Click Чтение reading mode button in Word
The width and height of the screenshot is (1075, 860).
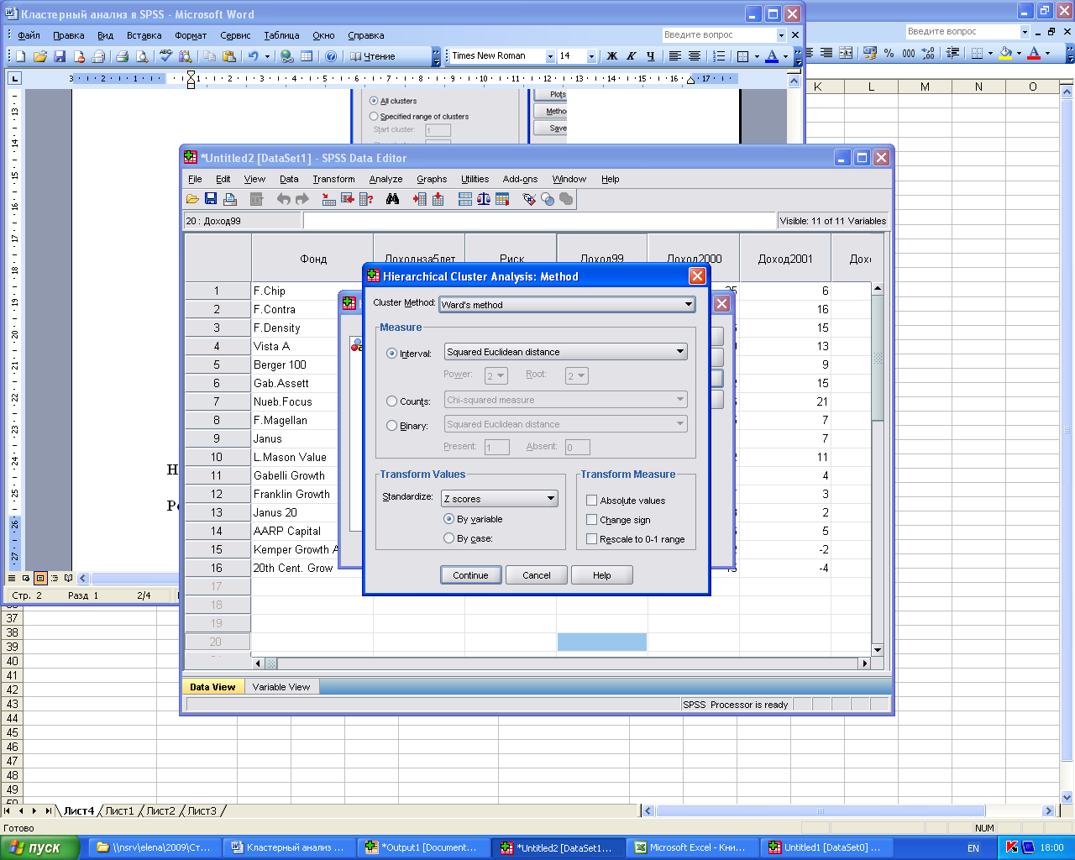pos(373,56)
